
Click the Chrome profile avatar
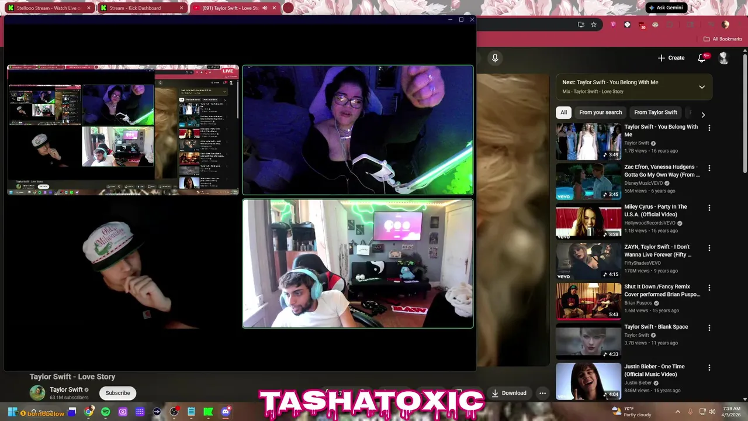[725, 25]
